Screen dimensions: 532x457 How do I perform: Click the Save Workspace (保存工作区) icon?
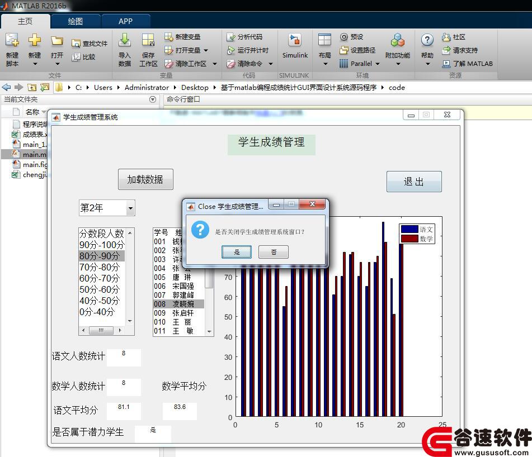click(x=148, y=40)
